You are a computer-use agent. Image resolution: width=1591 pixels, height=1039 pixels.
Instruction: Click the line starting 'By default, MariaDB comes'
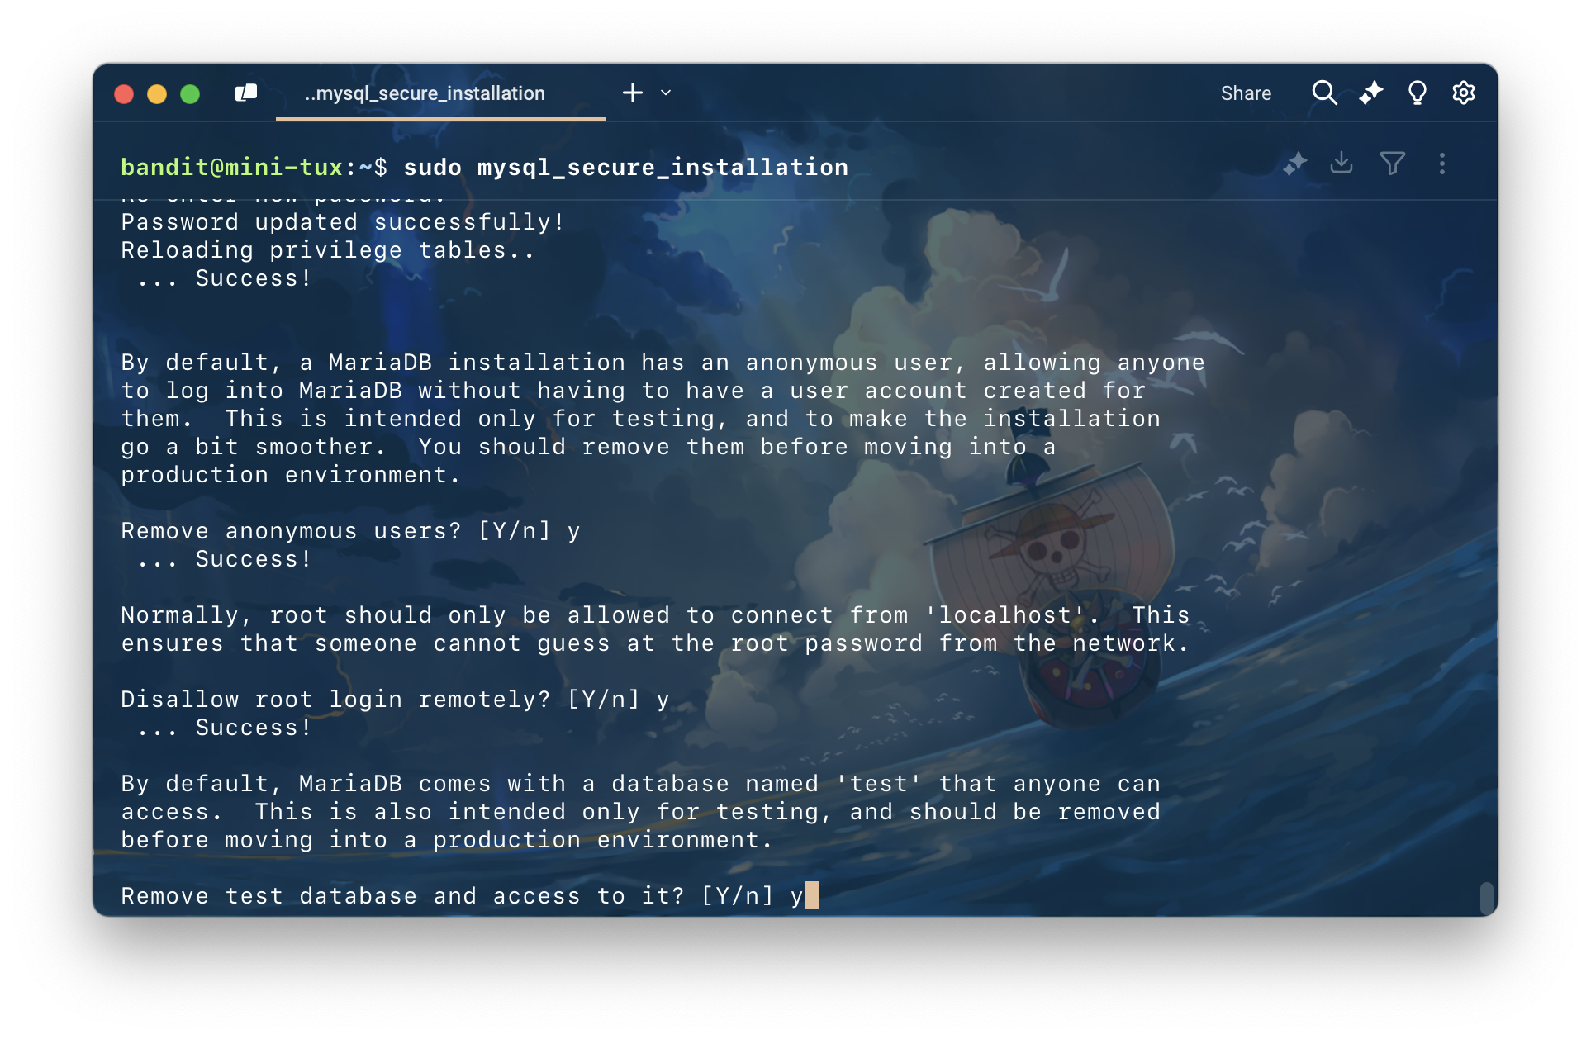tap(641, 784)
